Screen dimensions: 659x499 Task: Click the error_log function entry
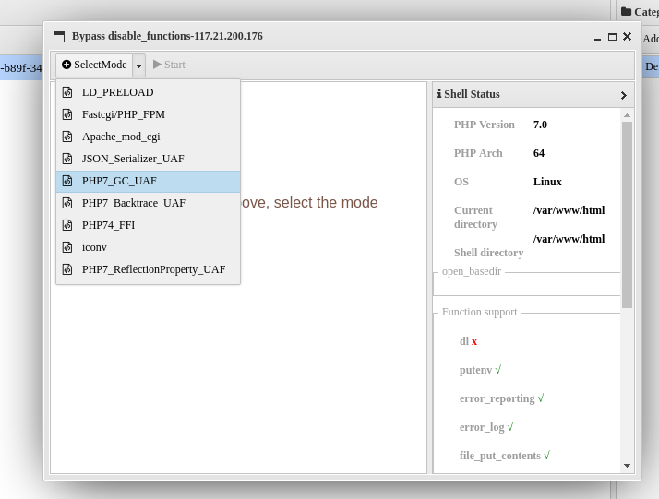tap(486, 427)
